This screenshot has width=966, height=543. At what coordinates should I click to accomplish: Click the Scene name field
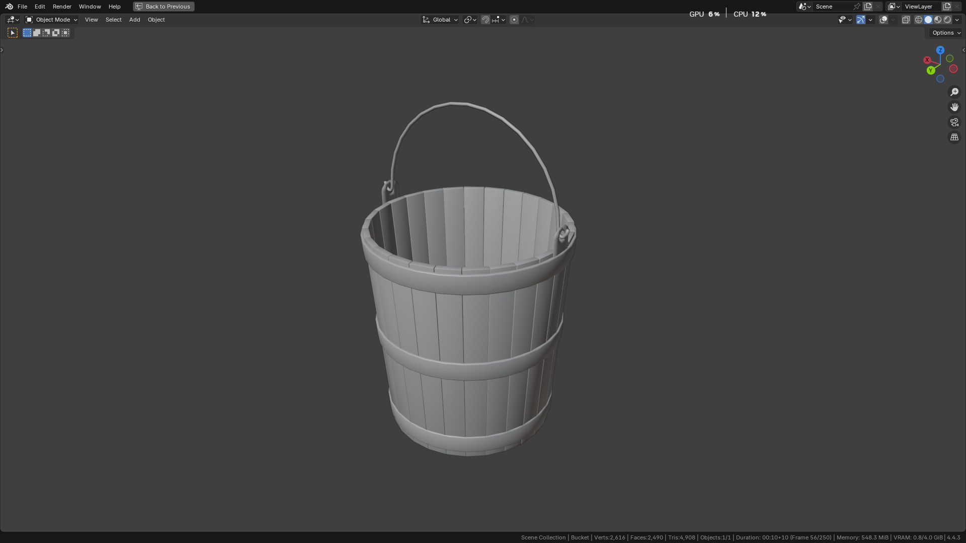click(832, 7)
